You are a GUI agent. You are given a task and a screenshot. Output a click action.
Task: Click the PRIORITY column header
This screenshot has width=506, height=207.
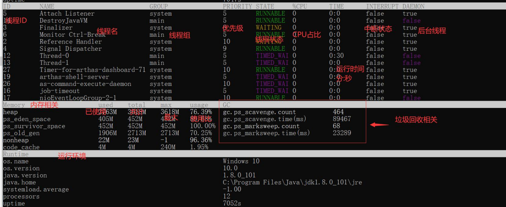pos(237,6)
